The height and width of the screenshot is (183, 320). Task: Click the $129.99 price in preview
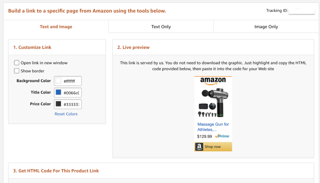(x=205, y=136)
